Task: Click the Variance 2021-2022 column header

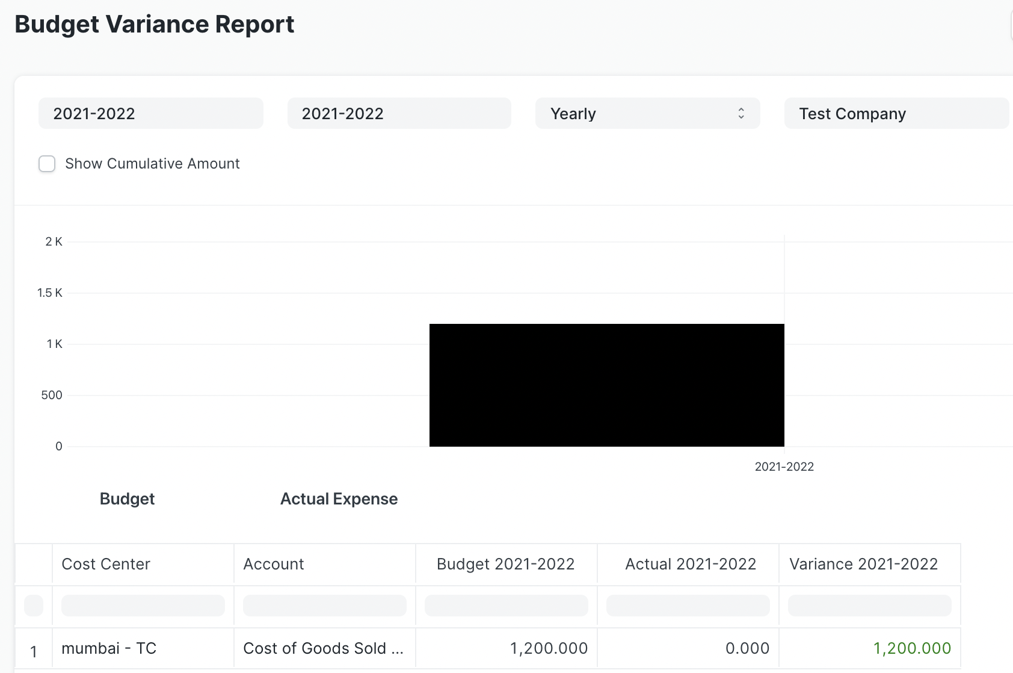Action: 864,564
